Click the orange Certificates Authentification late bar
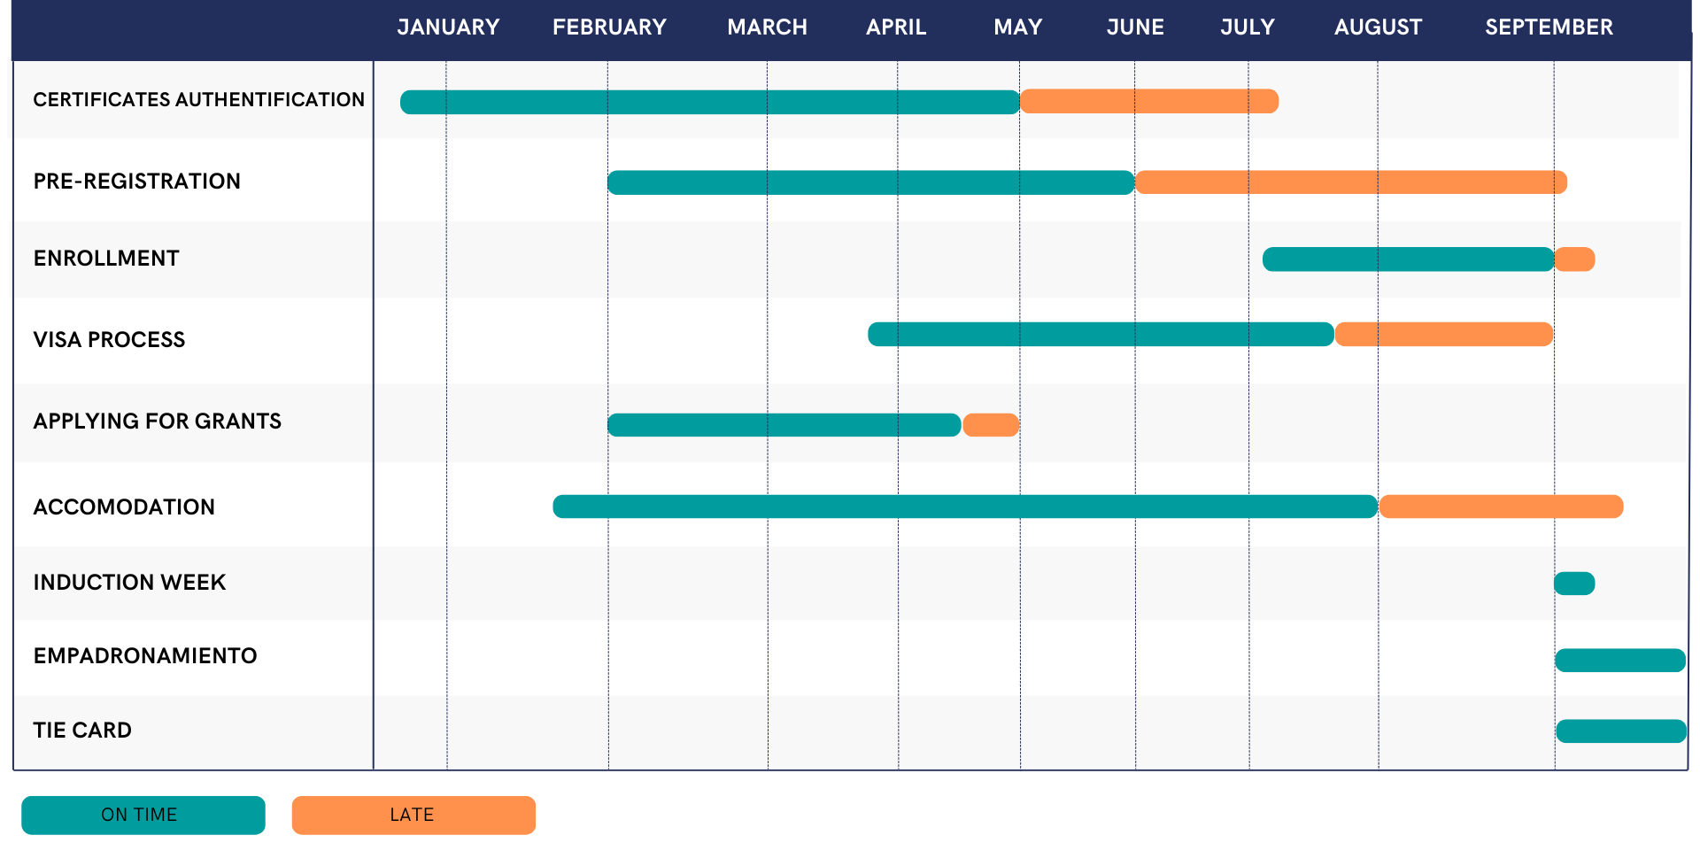The image size is (1700, 843). pyautogui.click(x=1148, y=102)
